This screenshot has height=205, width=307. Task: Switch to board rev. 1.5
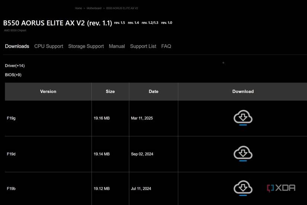[119, 23]
